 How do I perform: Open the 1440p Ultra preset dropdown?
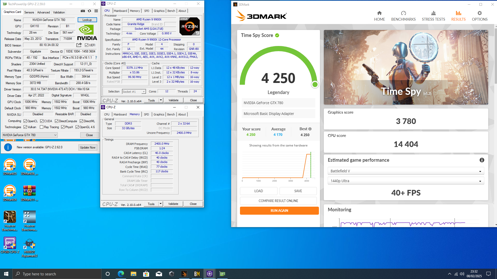coord(406,181)
